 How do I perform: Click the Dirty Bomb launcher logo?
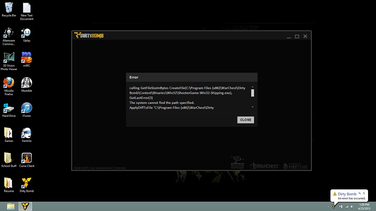pyautogui.click(x=89, y=36)
